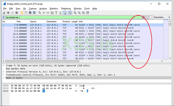Expand Internet Protocol Version 4 row
174x106 pixels.
[4, 72]
